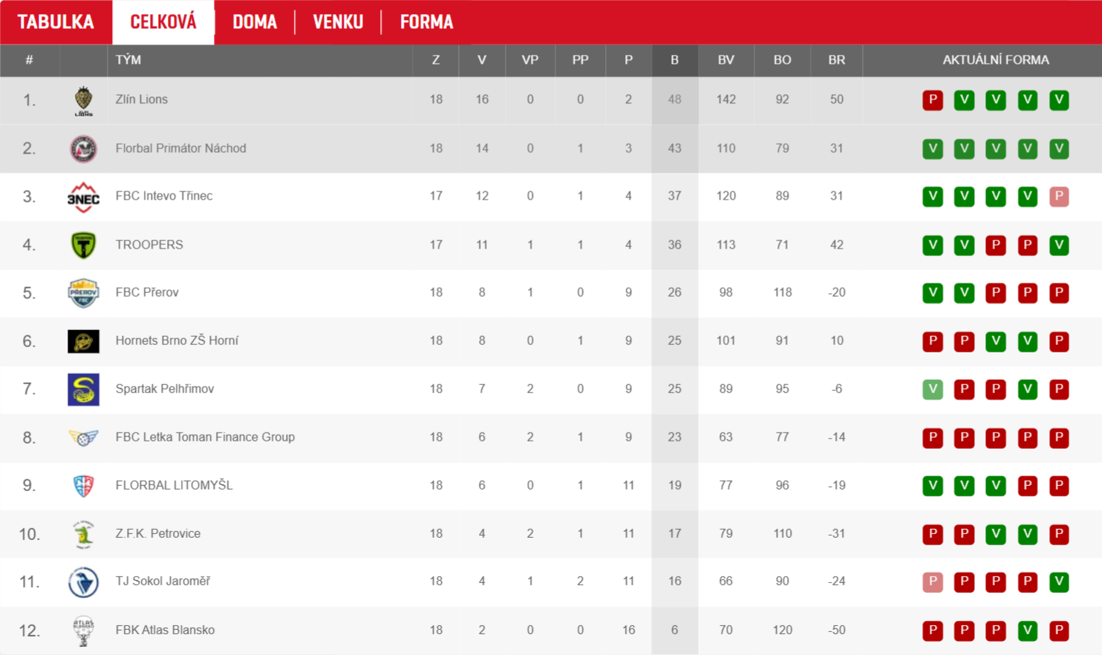Sort table by the B points column
Image resolution: width=1102 pixels, height=655 pixels.
[674, 60]
